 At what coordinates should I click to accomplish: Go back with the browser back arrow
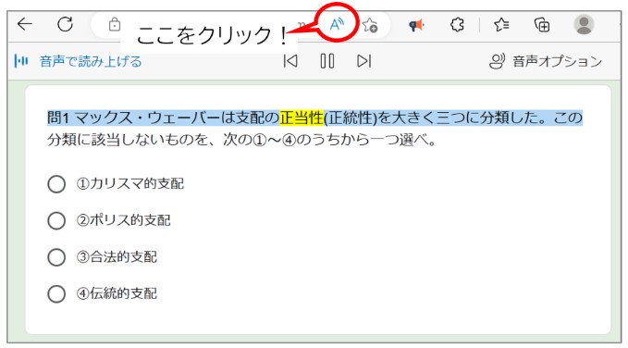pyautogui.click(x=25, y=24)
